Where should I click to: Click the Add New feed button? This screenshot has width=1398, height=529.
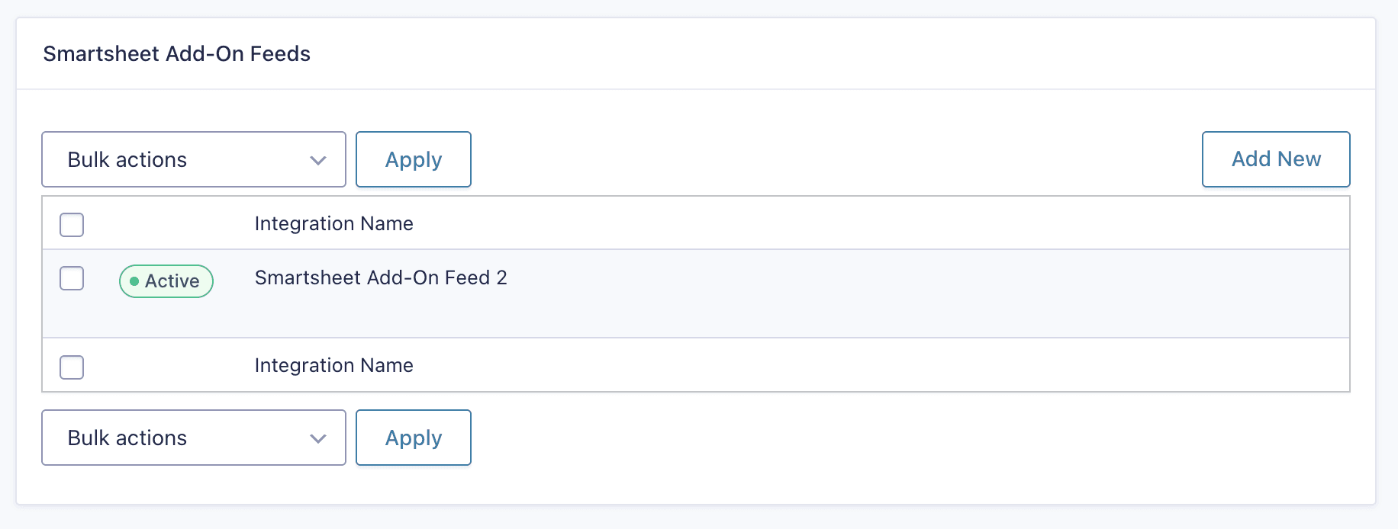[1276, 159]
